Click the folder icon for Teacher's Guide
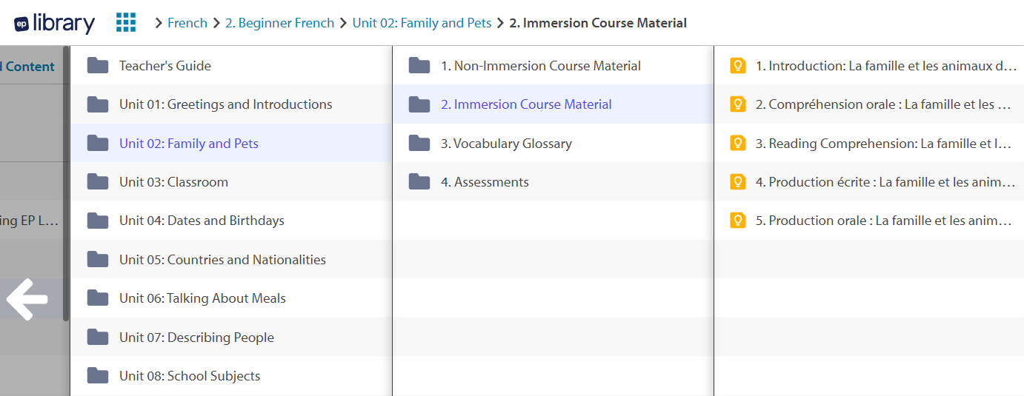 98,66
